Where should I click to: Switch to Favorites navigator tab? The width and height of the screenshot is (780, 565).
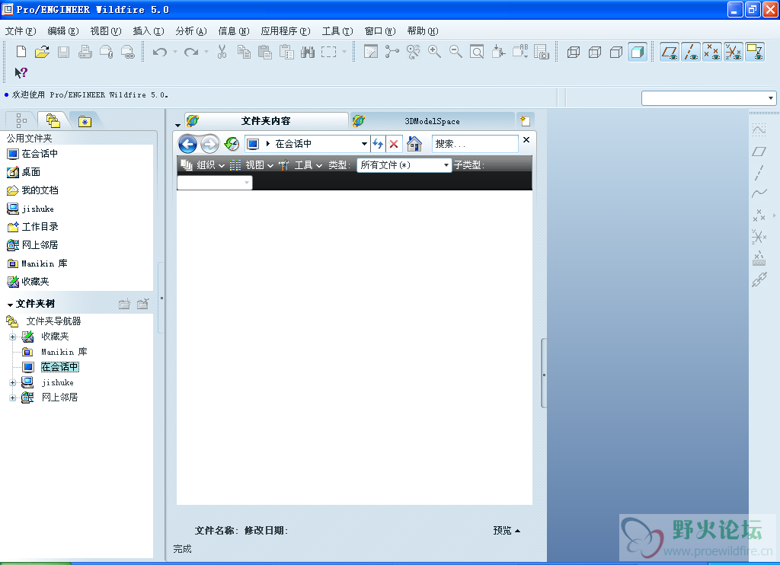coord(85,121)
